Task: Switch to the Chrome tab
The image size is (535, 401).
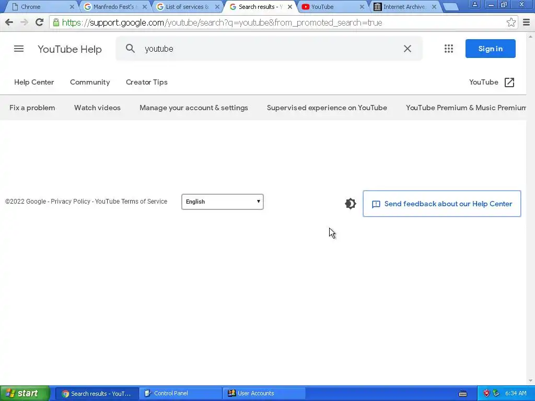Action: 43,7
